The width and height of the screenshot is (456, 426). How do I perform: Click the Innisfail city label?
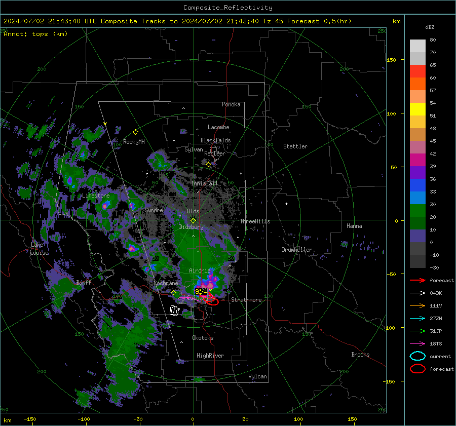pos(204,183)
